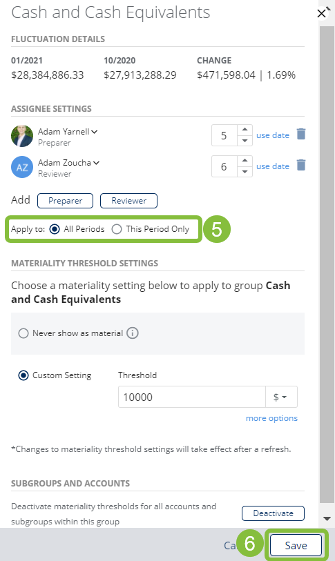This screenshot has width=335, height=561.
Task: Add a Preparer assignee
Action: point(65,201)
